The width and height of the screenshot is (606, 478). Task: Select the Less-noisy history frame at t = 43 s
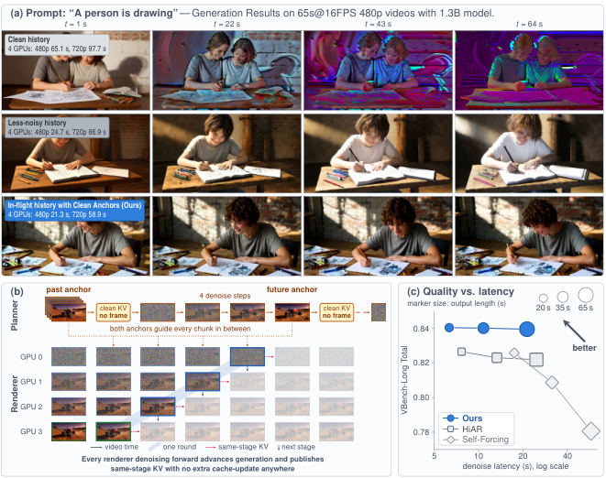point(378,153)
